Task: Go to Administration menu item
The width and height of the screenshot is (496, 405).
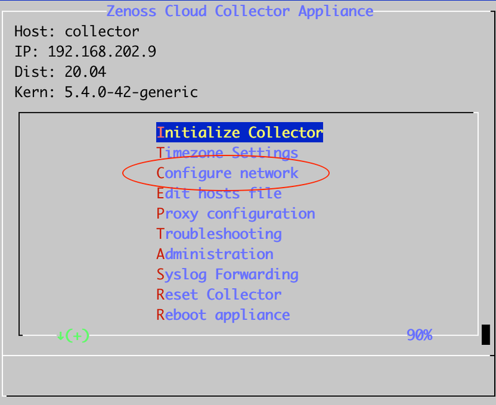Action: [x=215, y=255]
